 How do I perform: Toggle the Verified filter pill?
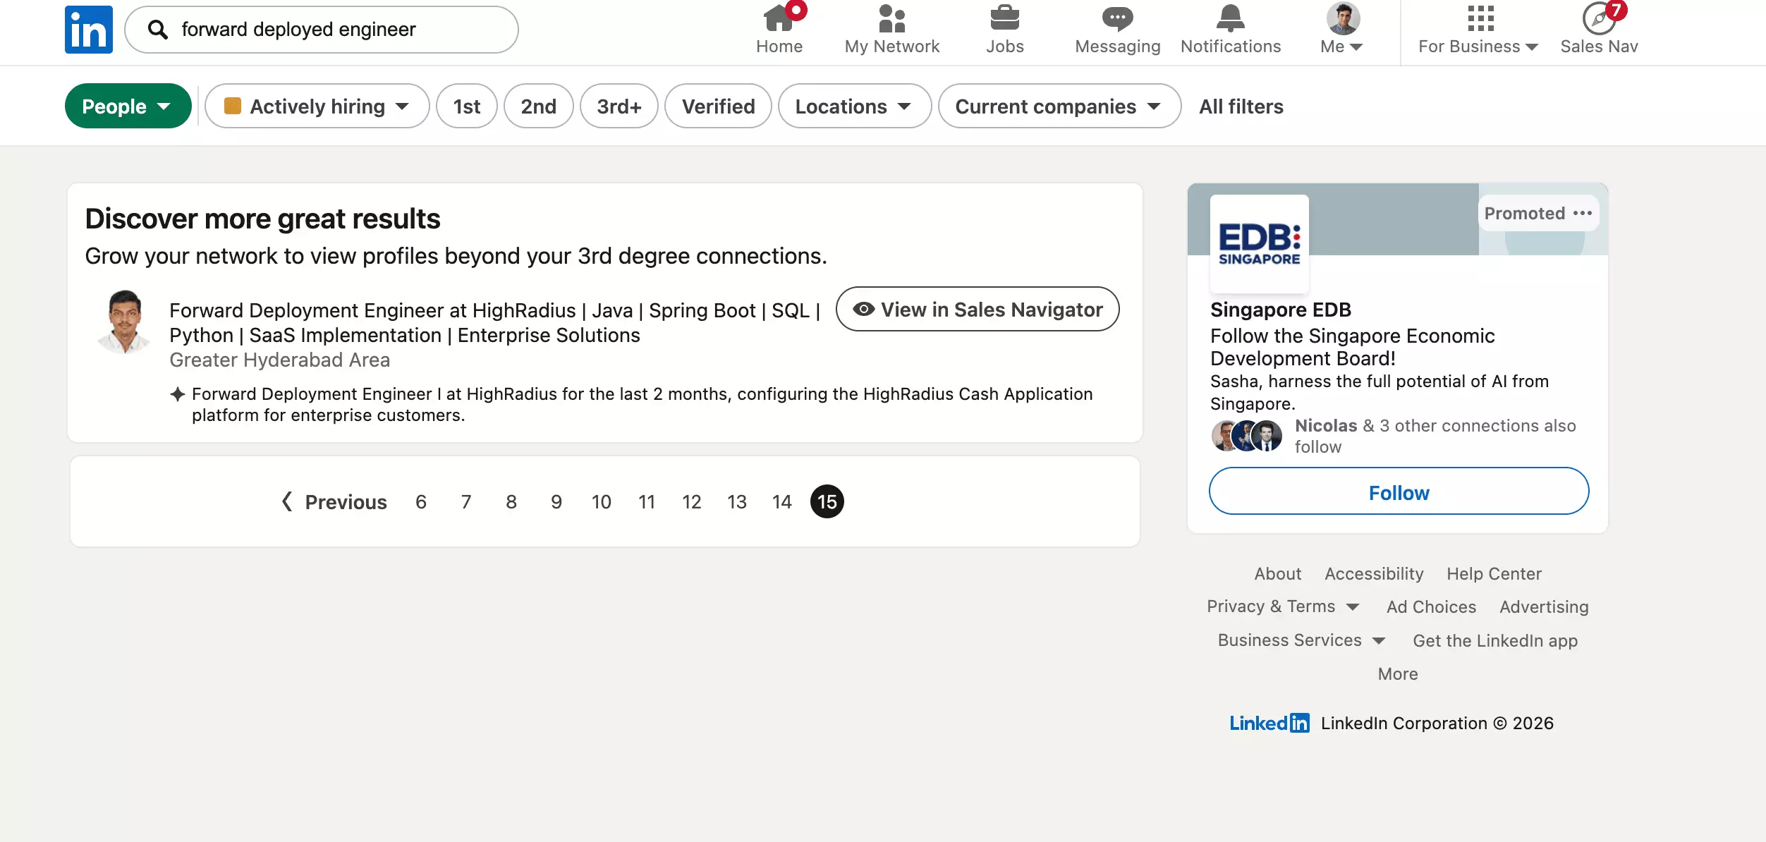coord(718,106)
